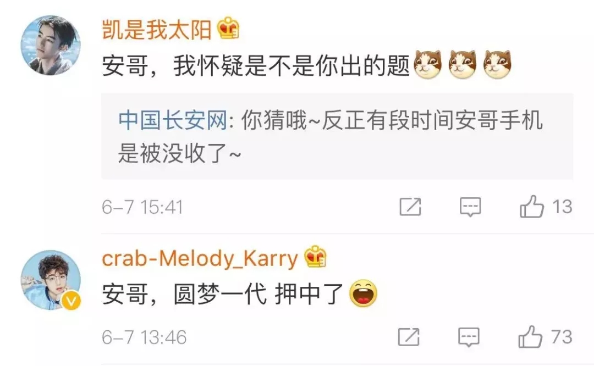The image size is (594, 366).
Task: Click the crown badge beside 凯是我太阳
Action: (228, 28)
